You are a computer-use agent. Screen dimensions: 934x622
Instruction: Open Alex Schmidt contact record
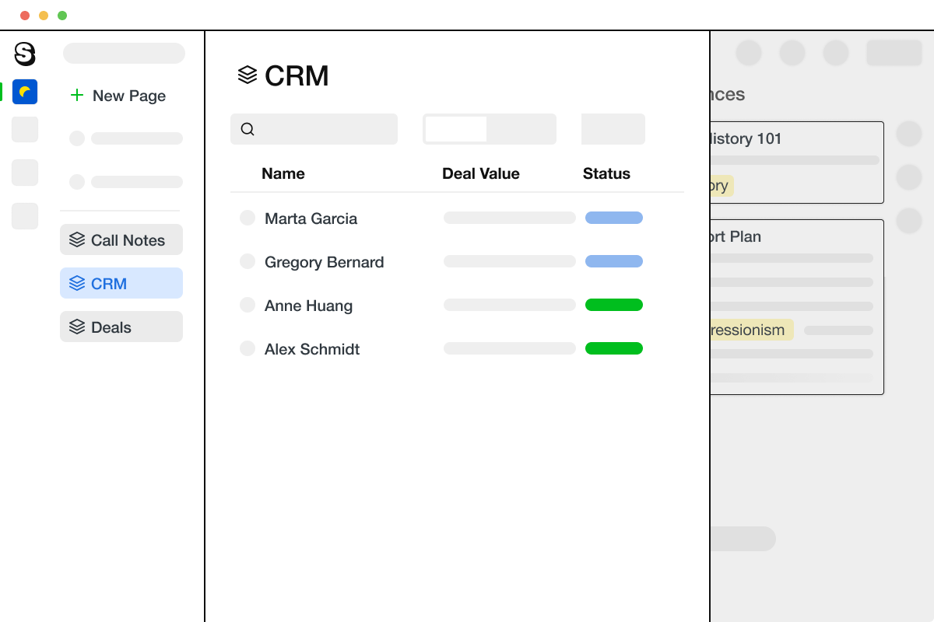[312, 349]
